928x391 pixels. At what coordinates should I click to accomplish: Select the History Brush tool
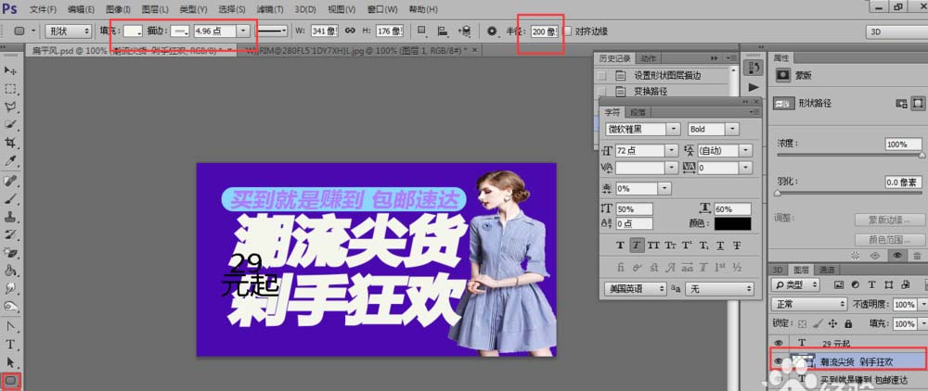(x=10, y=234)
